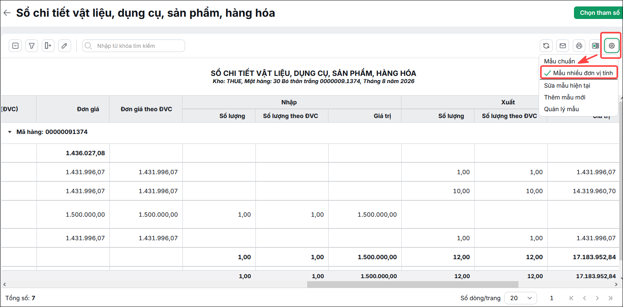The width and height of the screenshot is (623, 307).
Task: Send the report by email icon
Action: pyautogui.click(x=563, y=46)
